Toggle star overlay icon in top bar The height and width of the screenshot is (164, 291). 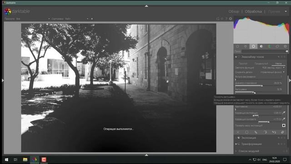[222, 19]
